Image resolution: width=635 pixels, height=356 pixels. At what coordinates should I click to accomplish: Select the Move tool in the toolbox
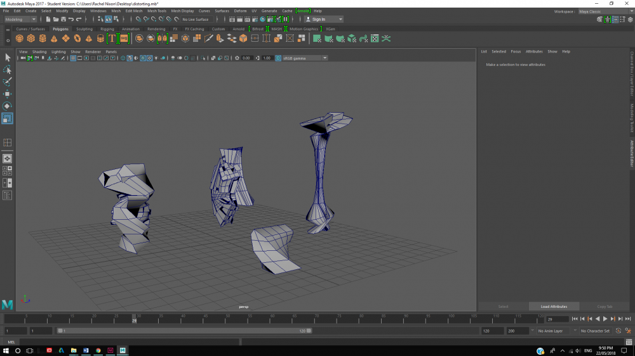click(7, 94)
